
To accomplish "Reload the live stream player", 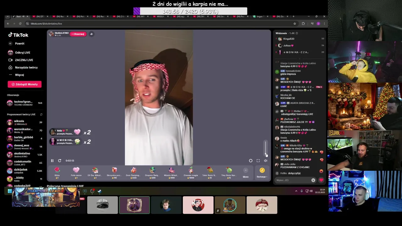I will point(60,161).
